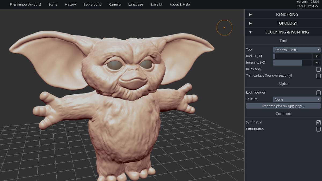
Task: Disable the Symmetry checkbox
Action: click(319, 123)
